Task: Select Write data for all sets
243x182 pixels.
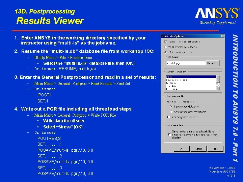Action: click(x=165, y=52)
